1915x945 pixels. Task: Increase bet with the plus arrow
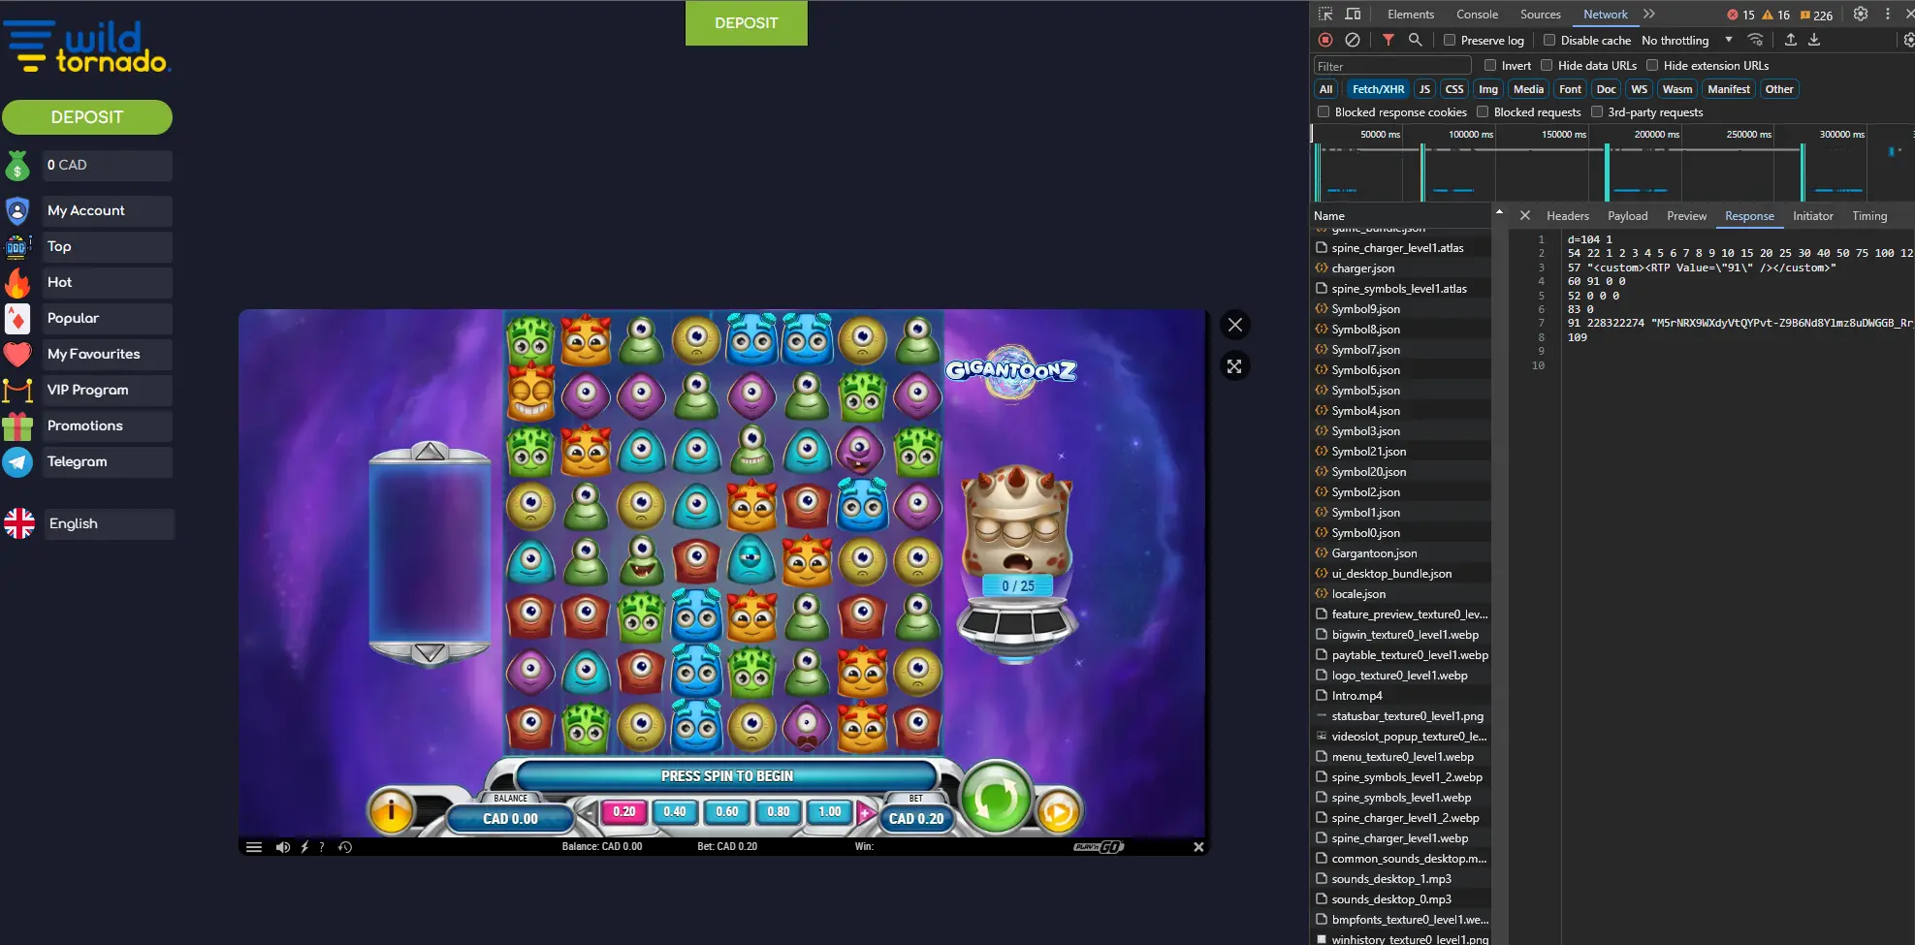(865, 813)
